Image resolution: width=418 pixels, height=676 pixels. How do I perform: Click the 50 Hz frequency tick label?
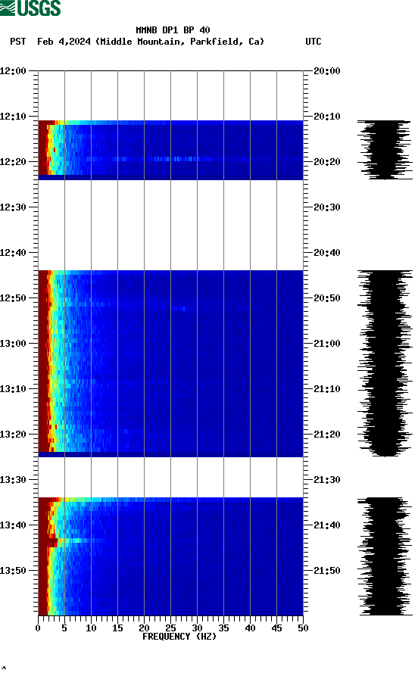[x=303, y=628]
